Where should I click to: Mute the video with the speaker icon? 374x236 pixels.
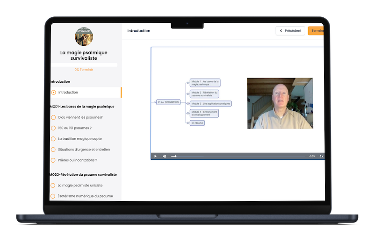pos(165,156)
